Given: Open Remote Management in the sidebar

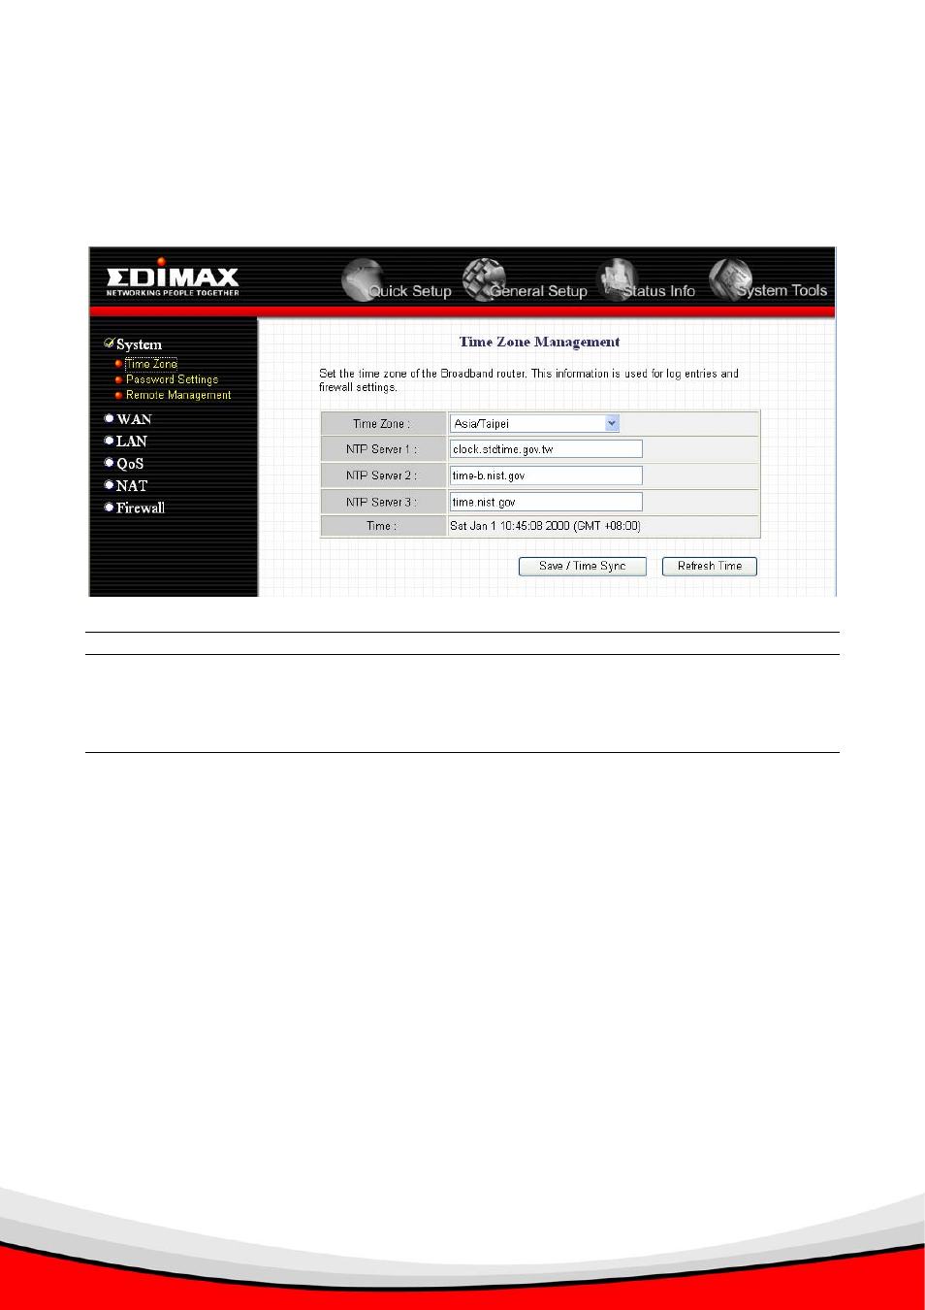Looking at the screenshot, I should [x=178, y=395].
